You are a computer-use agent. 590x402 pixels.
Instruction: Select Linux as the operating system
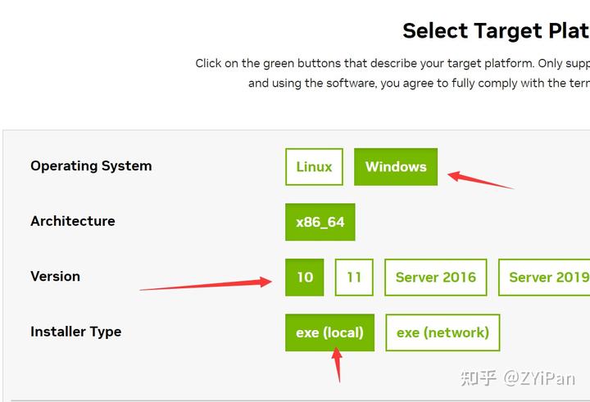tap(314, 167)
